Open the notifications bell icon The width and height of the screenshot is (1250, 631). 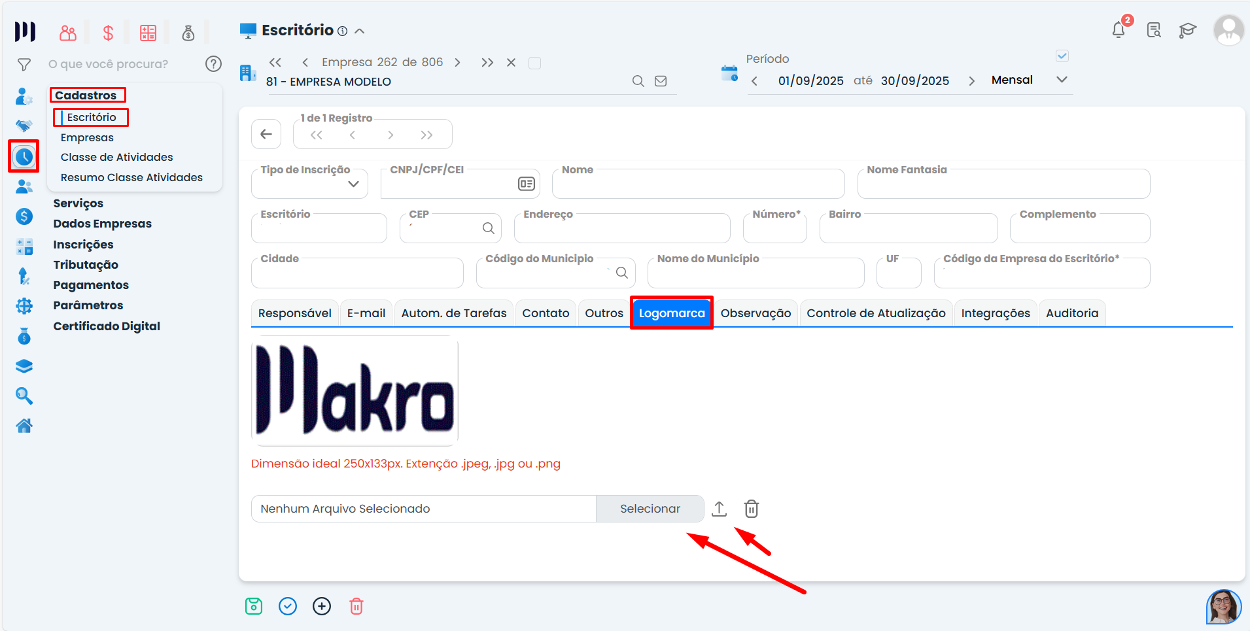click(1119, 30)
